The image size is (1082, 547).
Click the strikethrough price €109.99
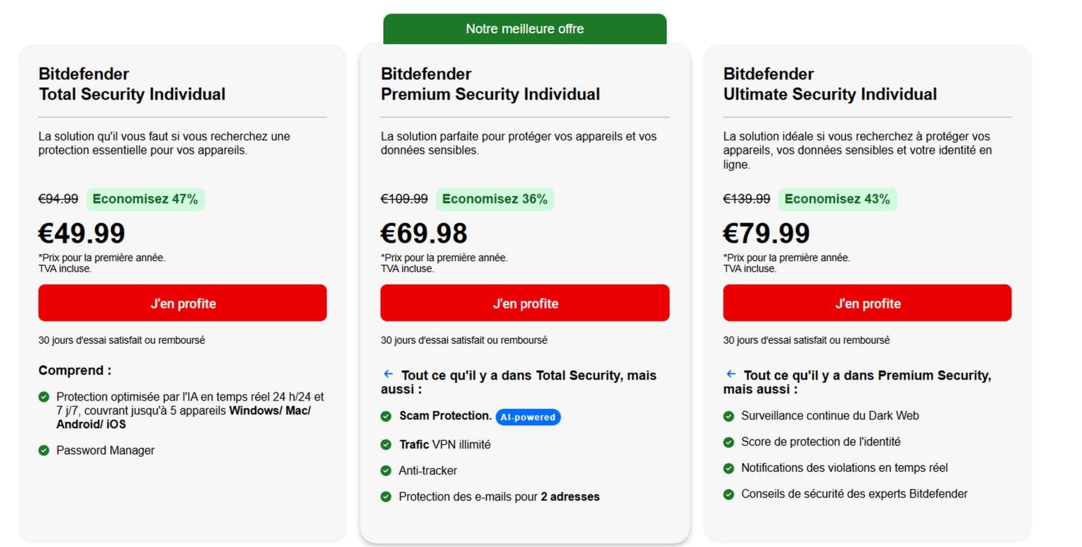[x=403, y=199]
